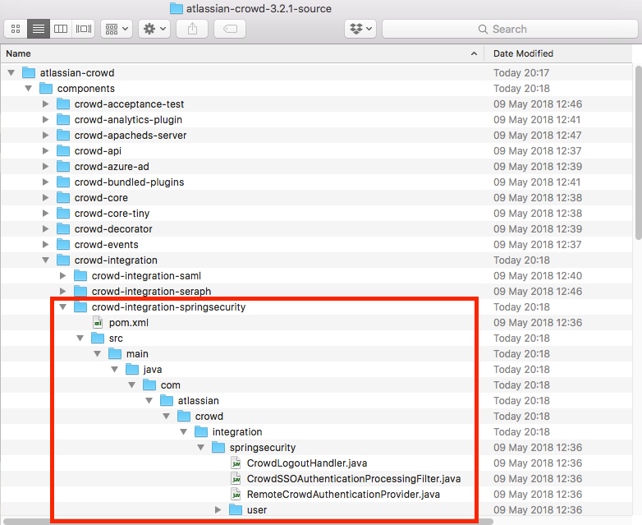Expand the crowd-integration-seraph folder
Screen dimensions: 642x525
click(62, 292)
